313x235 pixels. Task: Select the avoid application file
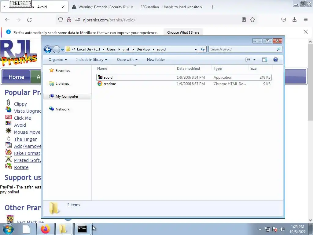click(x=184, y=77)
